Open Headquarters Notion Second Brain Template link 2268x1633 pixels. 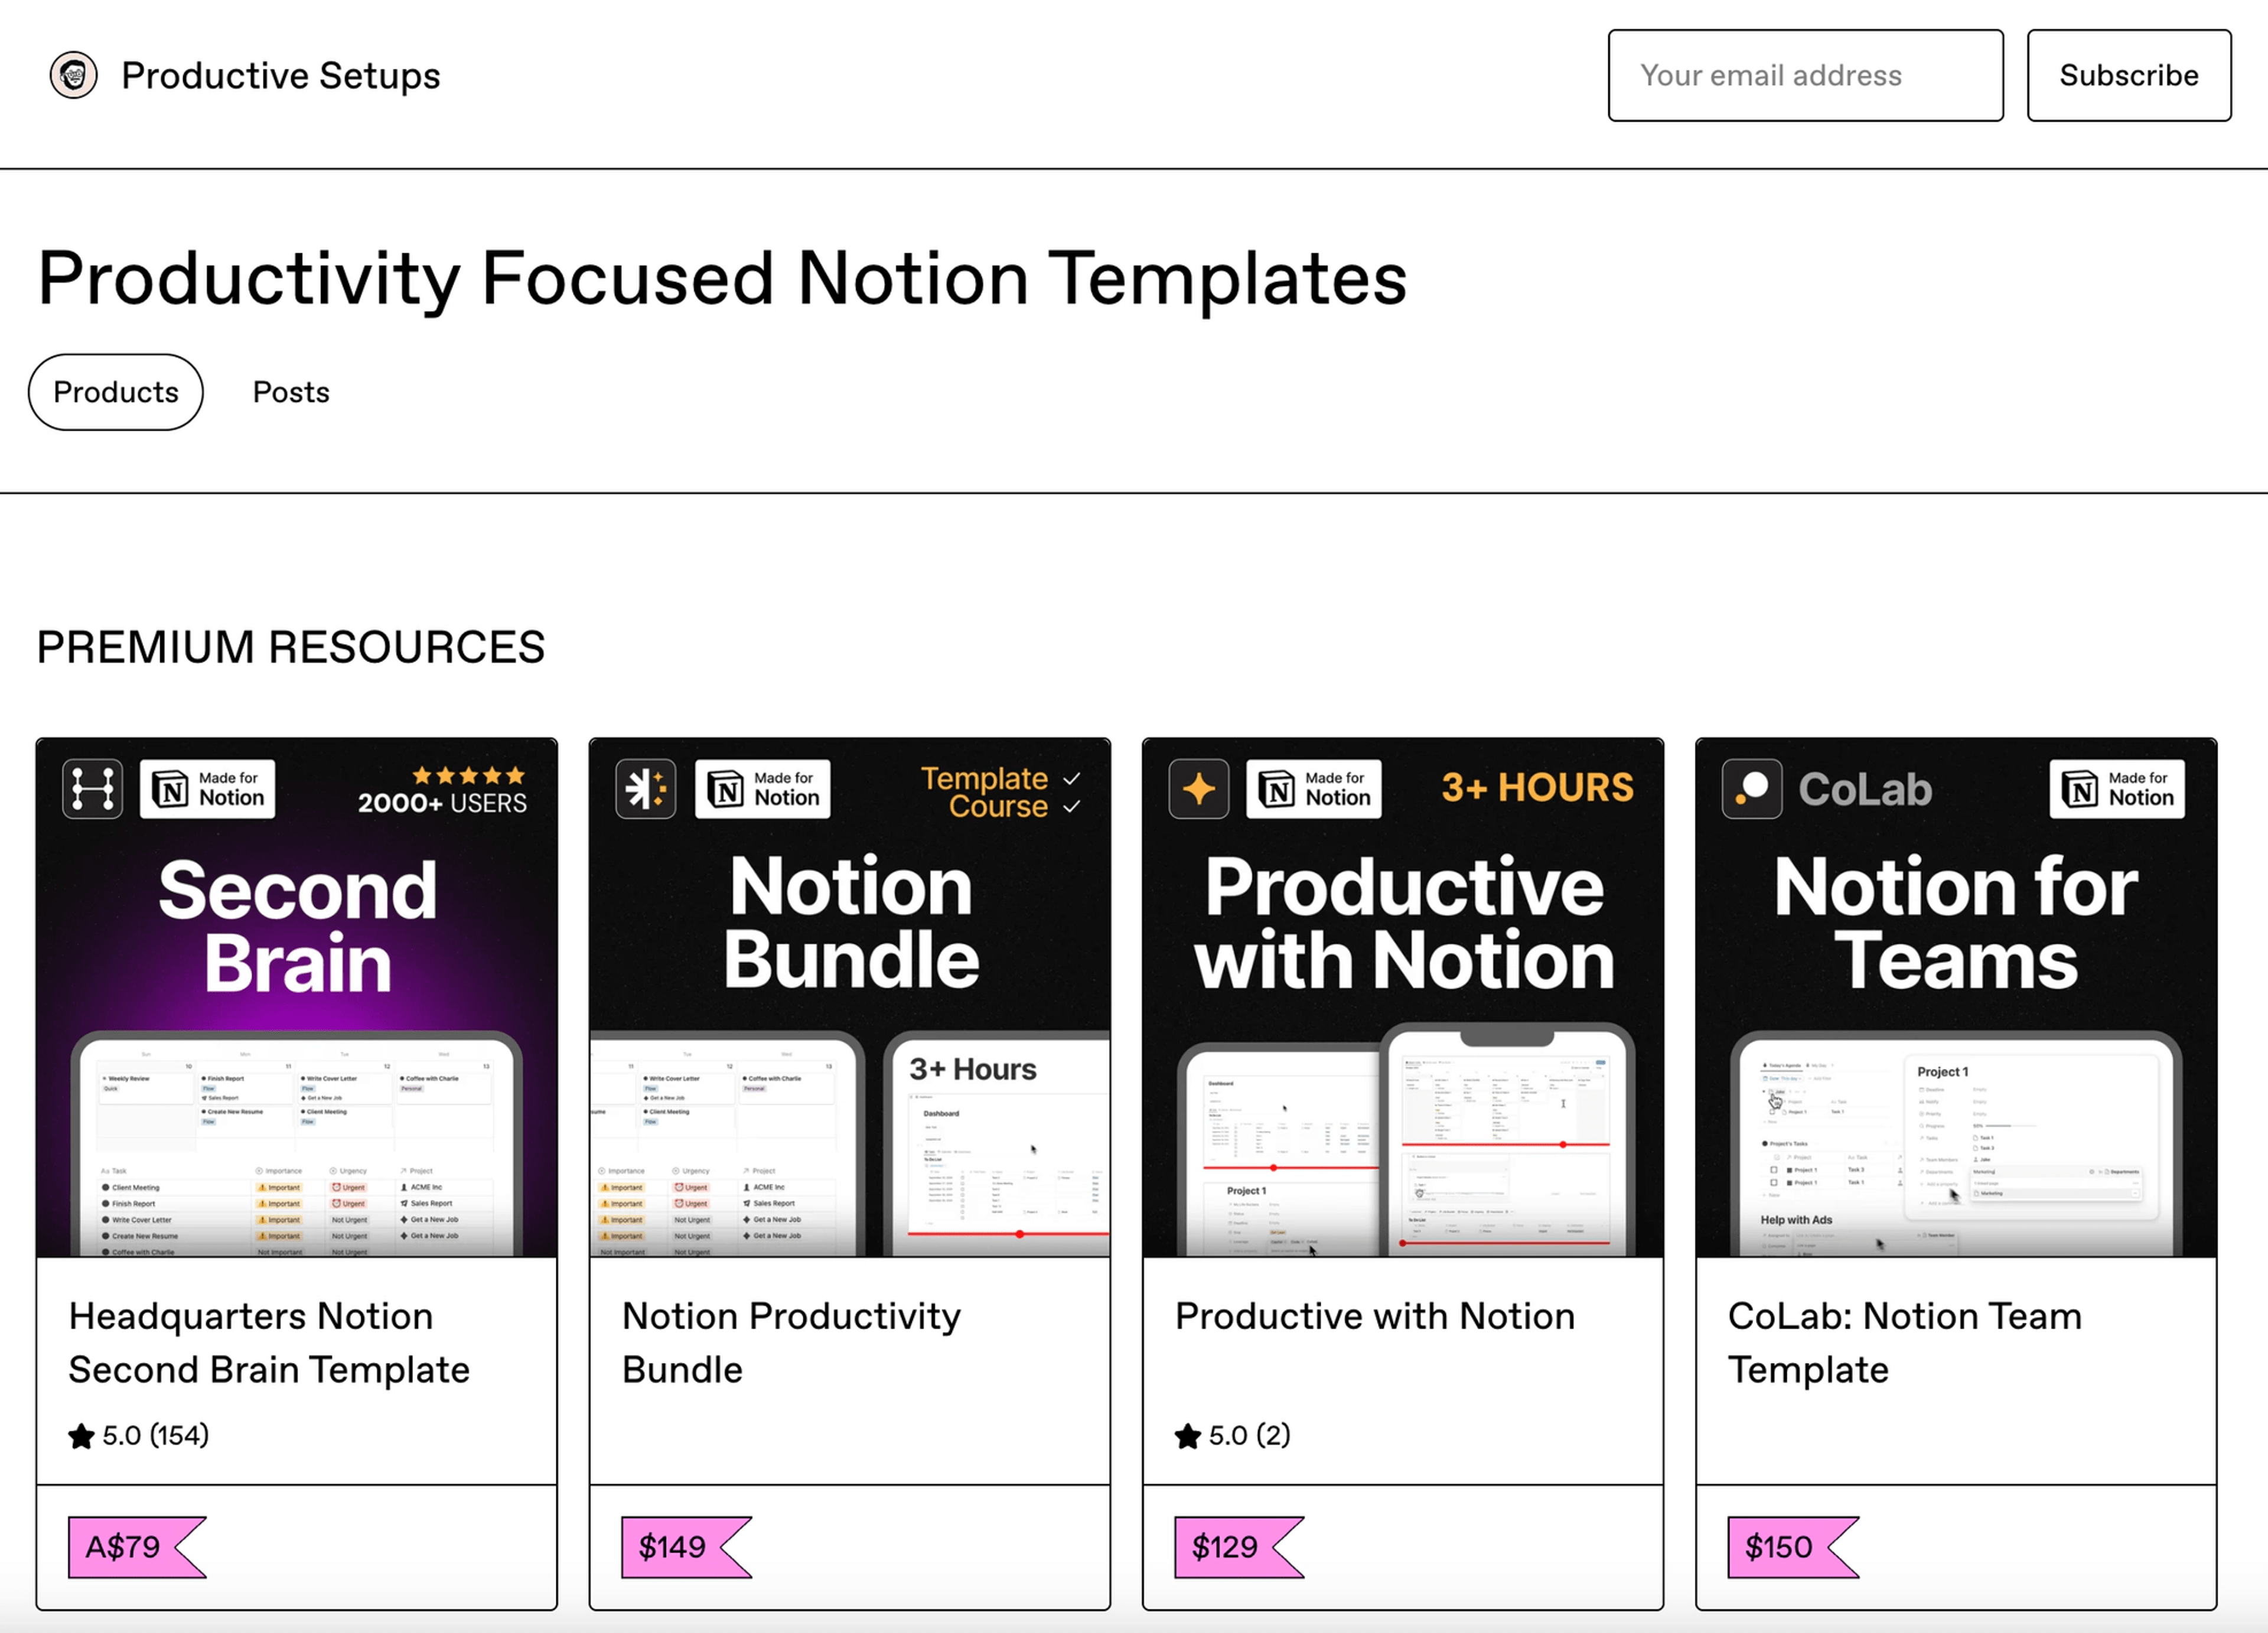click(269, 1343)
